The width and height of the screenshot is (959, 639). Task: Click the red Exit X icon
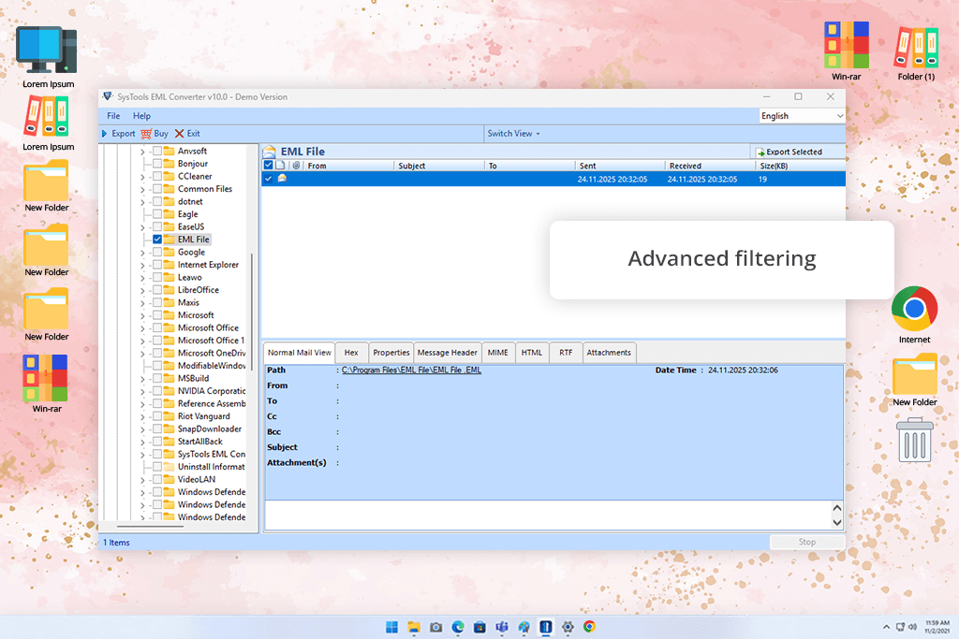coord(179,133)
